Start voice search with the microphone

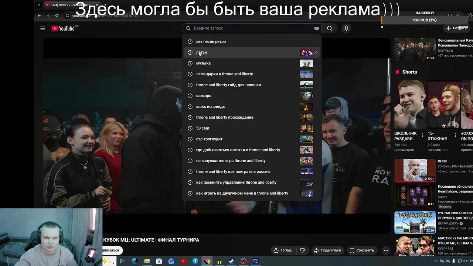(346, 28)
